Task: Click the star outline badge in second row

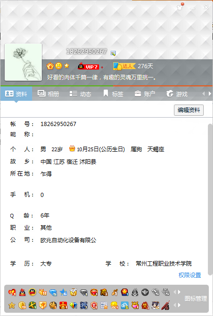Action: pos(12,305)
